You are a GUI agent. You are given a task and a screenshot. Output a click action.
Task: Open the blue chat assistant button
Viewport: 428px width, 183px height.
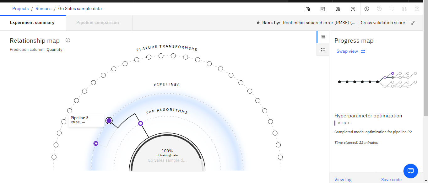pyautogui.click(x=411, y=171)
